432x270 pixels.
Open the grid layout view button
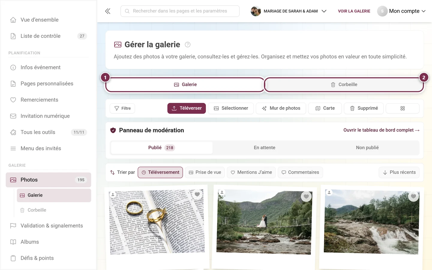(x=403, y=108)
